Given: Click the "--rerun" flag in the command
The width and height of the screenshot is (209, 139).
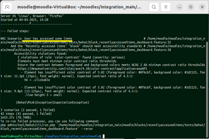Looking at the screenshot, I should coord(87,129).
